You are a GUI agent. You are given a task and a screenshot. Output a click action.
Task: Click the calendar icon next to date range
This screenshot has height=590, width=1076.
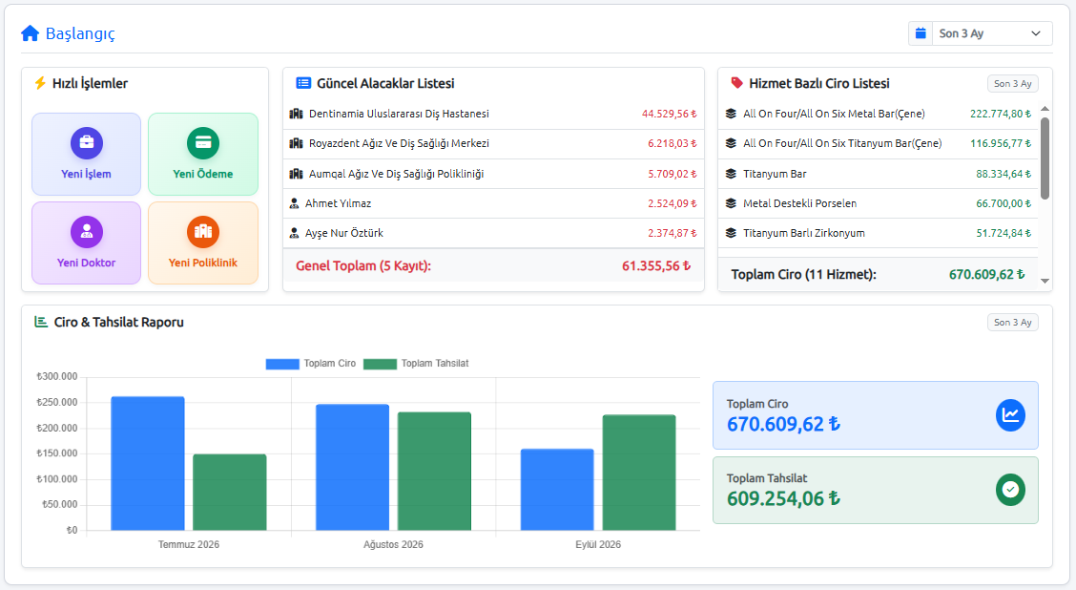[921, 33]
